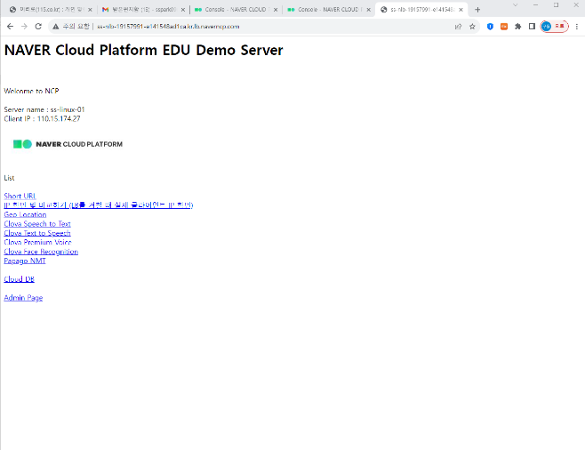This screenshot has height=450, width=585.
Task: Reload the current page
Action: [x=38, y=27]
